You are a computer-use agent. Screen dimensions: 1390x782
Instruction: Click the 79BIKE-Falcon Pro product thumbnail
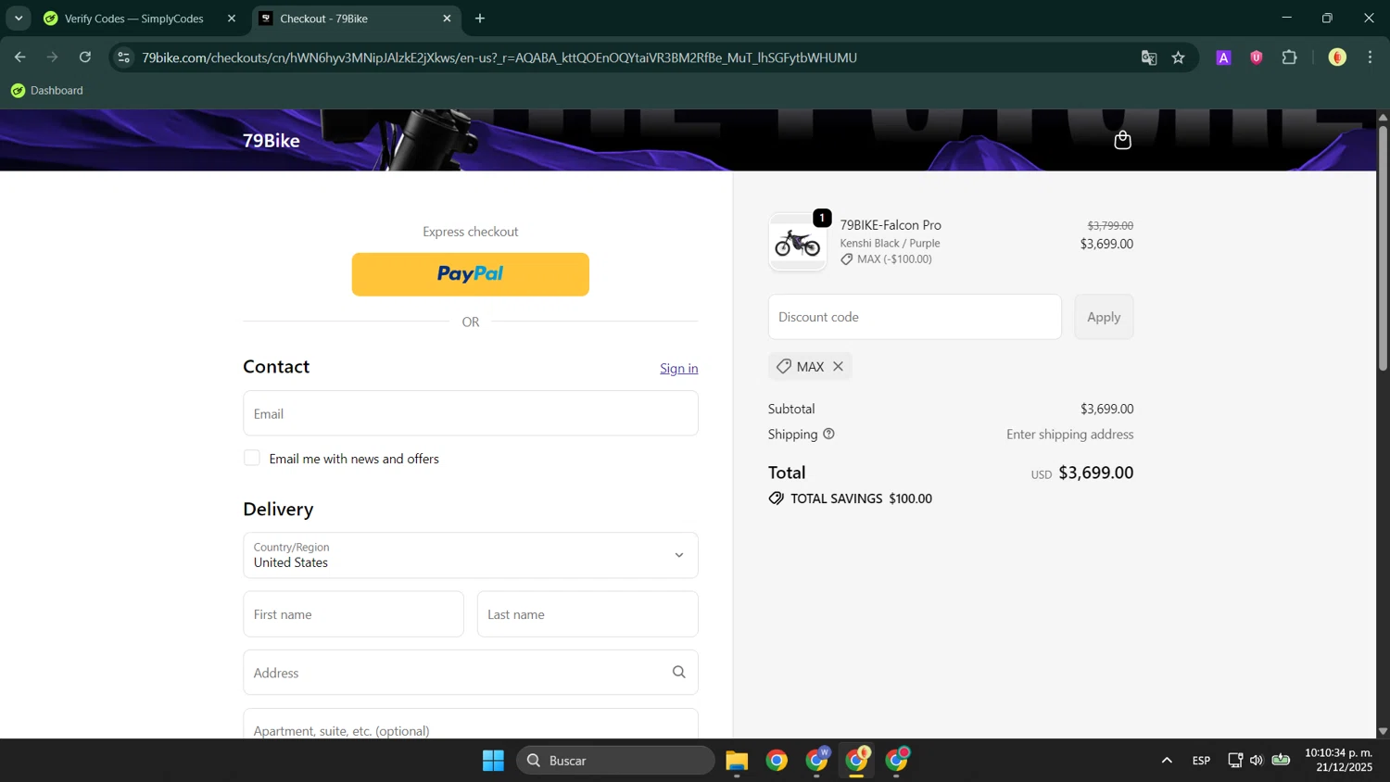tap(797, 243)
